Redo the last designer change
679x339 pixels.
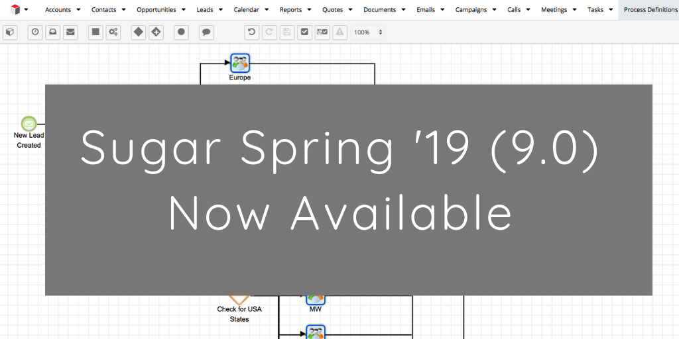click(x=269, y=32)
